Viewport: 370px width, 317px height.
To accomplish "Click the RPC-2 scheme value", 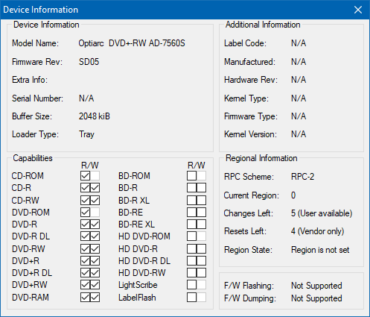I will (302, 177).
